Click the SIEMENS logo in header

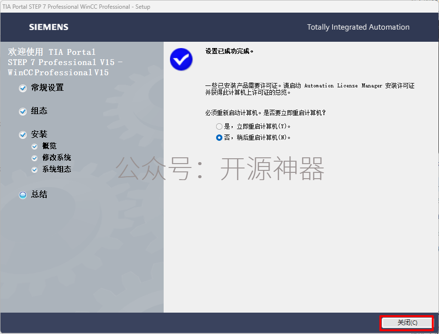click(x=49, y=27)
